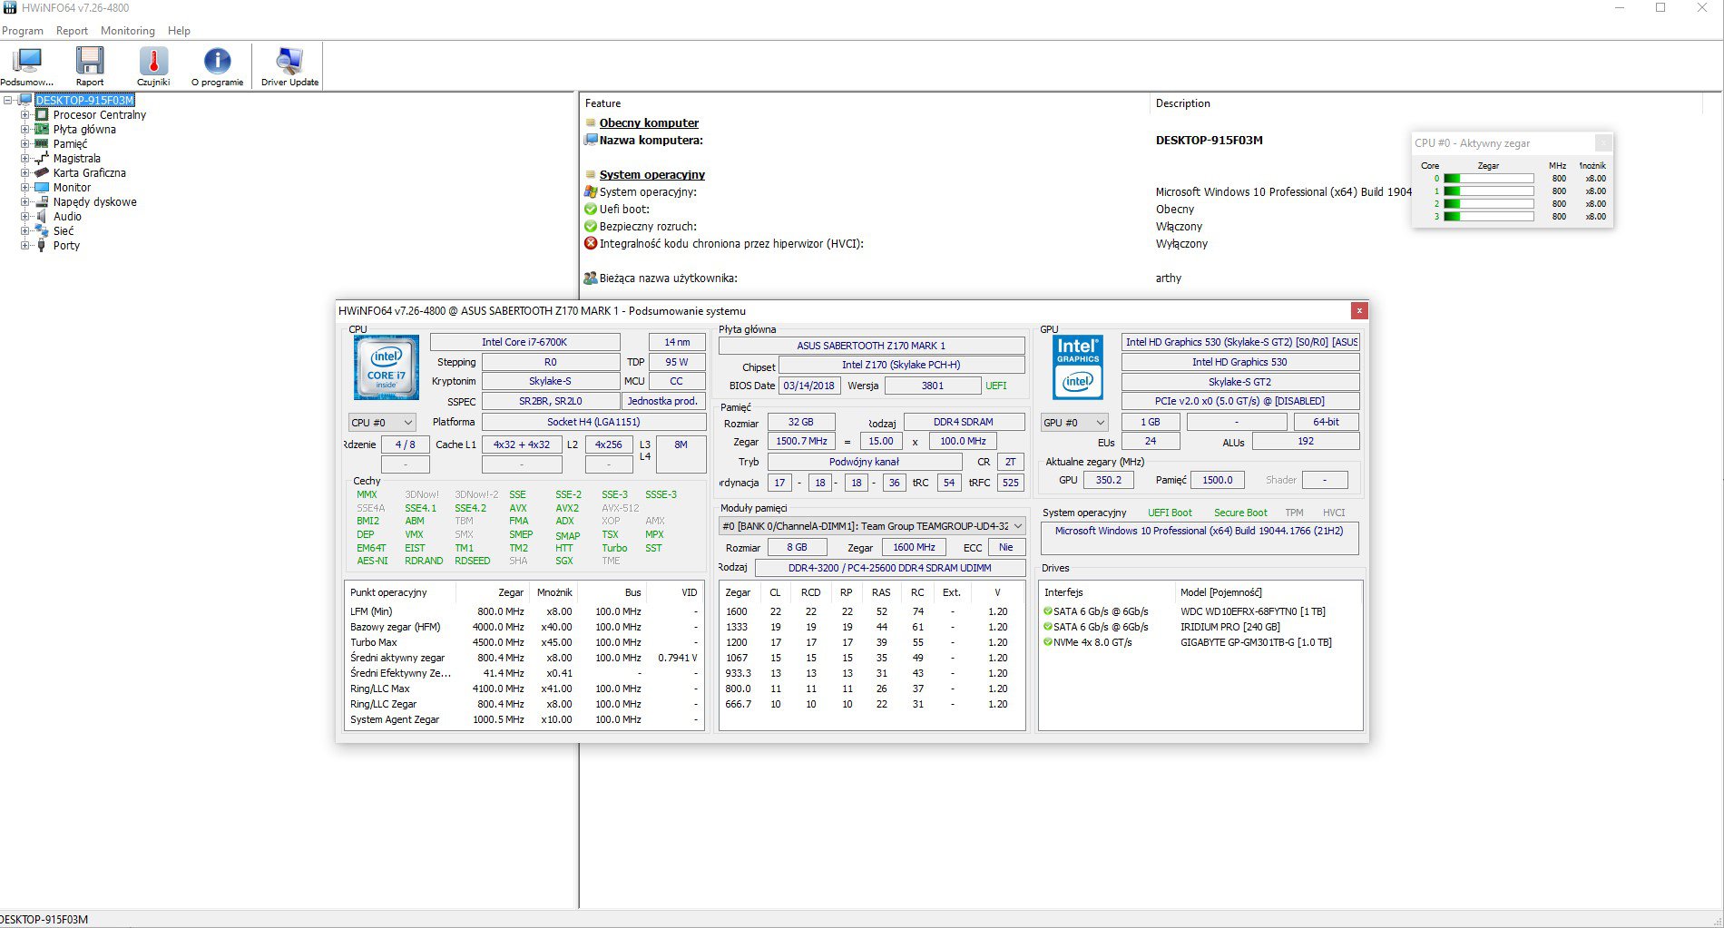Close the CPU #0 active clock widget
The height and width of the screenshot is (928, 1724).
coord(1603,142)
